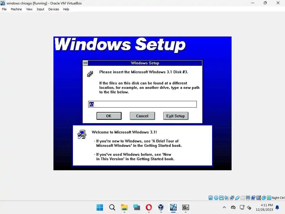Click the Right Ctrl host key label
Viewport: 285px width, 214px height.
[x=278, y=198]
